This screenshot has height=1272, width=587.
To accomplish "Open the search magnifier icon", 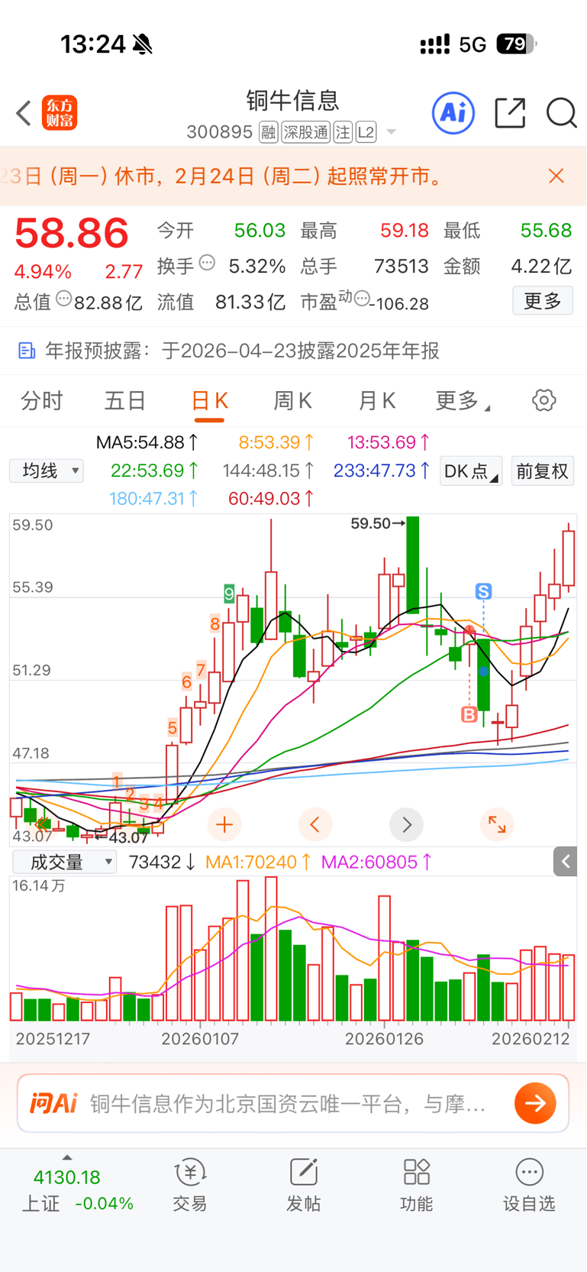I will pyautogui.click(x=561, y=113).
